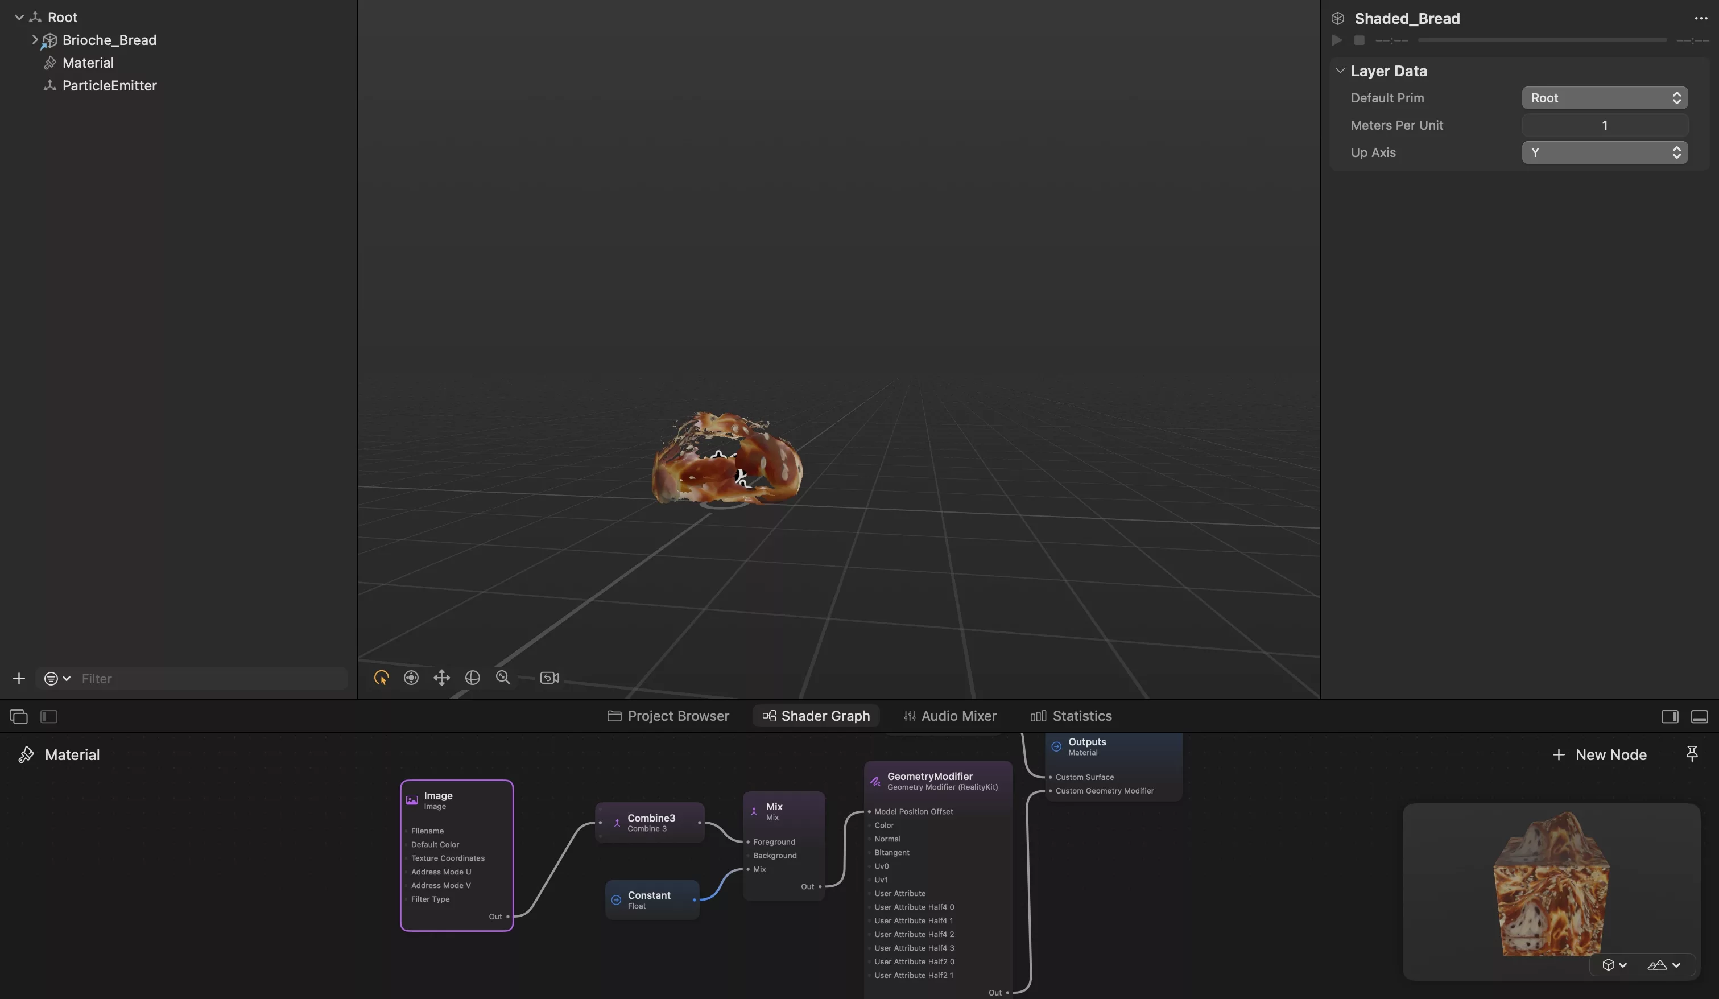The width and height of the screenshot is (1719, 999).
Task: Choose the orbit target viewport tool
Action: coord(411,678)
